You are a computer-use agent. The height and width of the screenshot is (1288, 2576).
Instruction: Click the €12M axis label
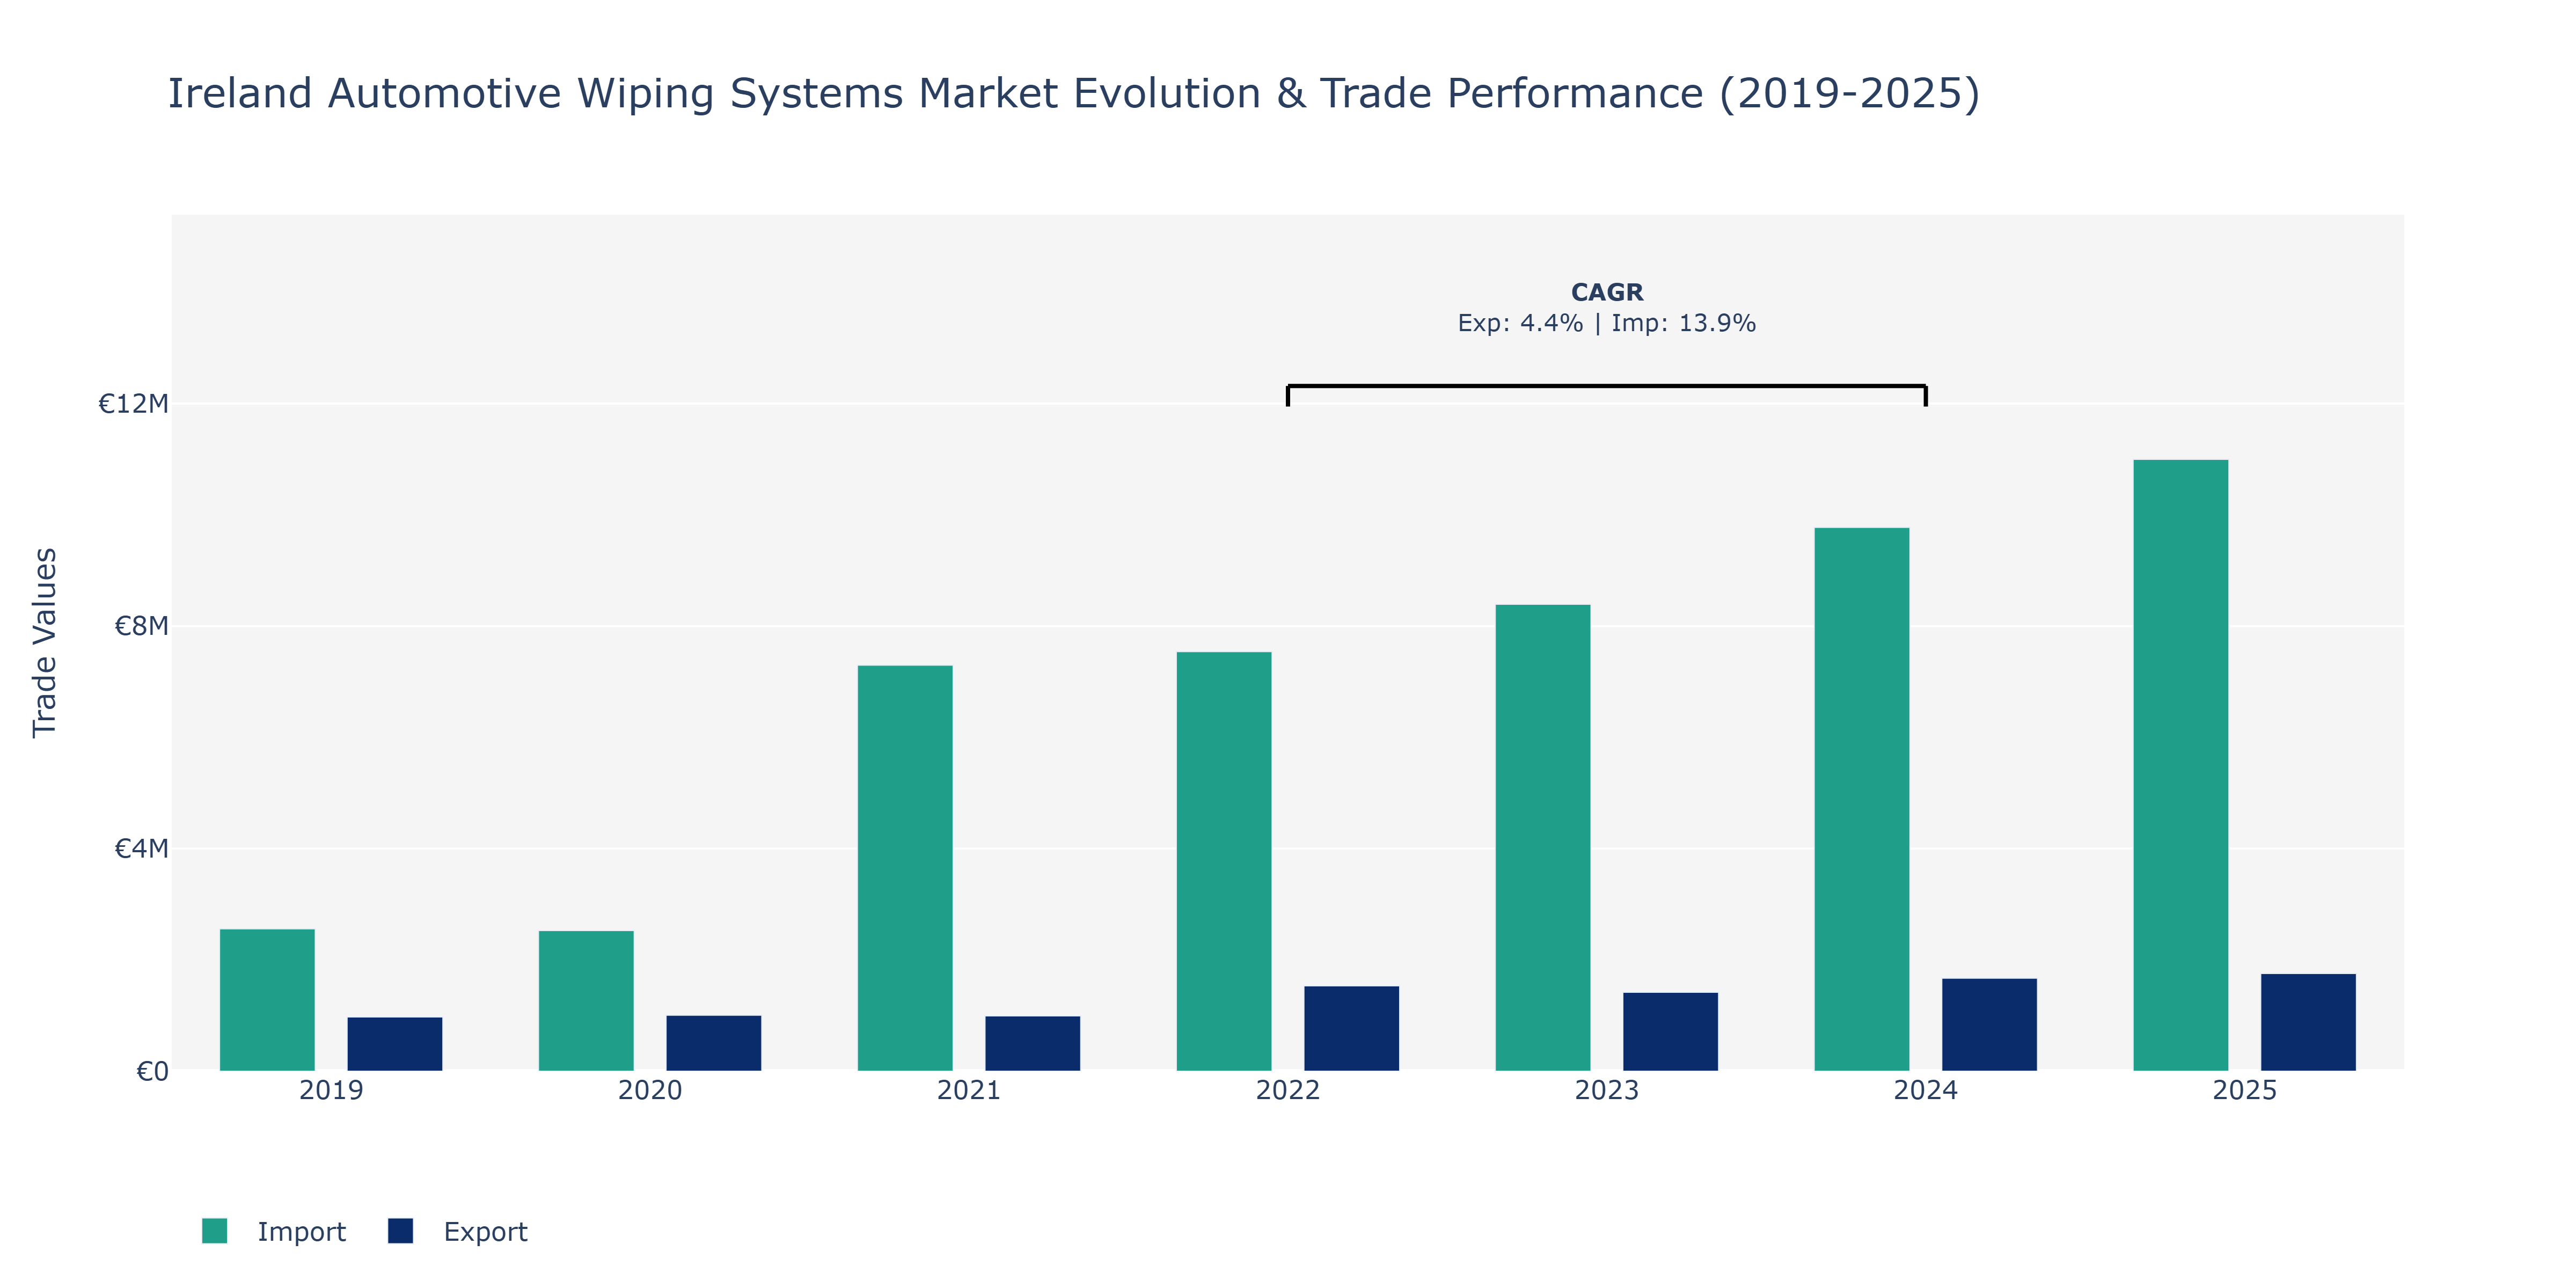pos(133,404)
